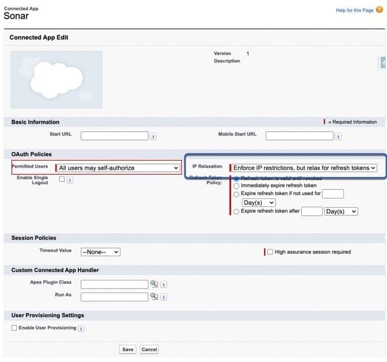Click the Save button
This screenshot has height=362, width=387.
click(x=128, y=349)
